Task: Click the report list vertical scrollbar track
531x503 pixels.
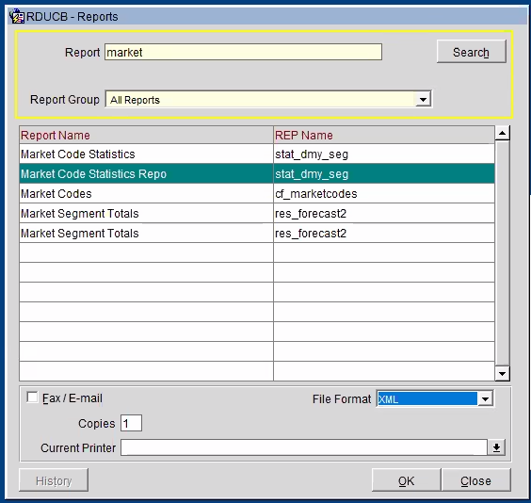Action: tap(502, 253)
